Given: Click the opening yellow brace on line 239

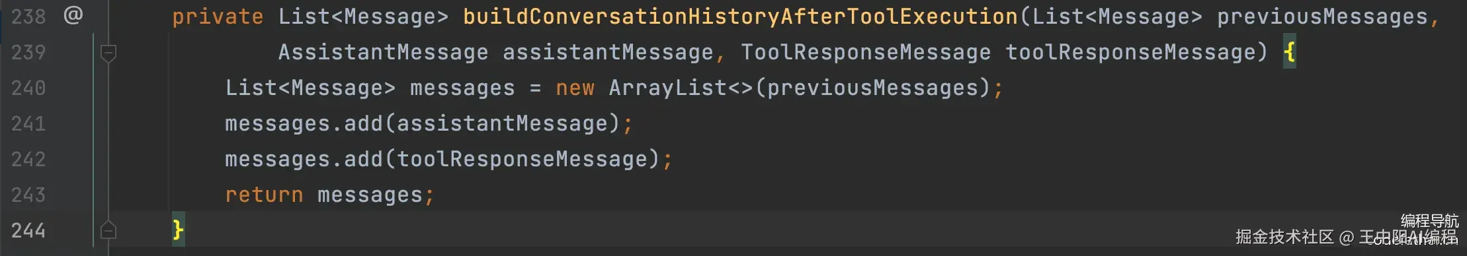Looking at the screenshot, I should (1289, 52).
